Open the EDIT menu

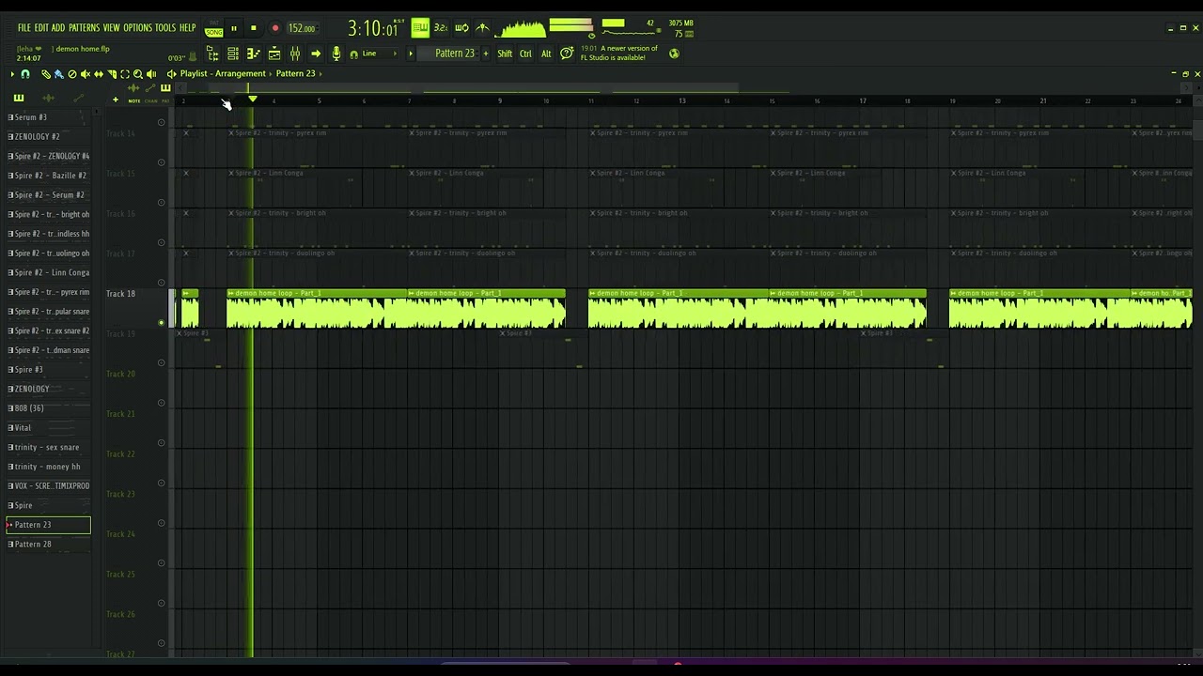pyautogui.click(x=40, y=28)
